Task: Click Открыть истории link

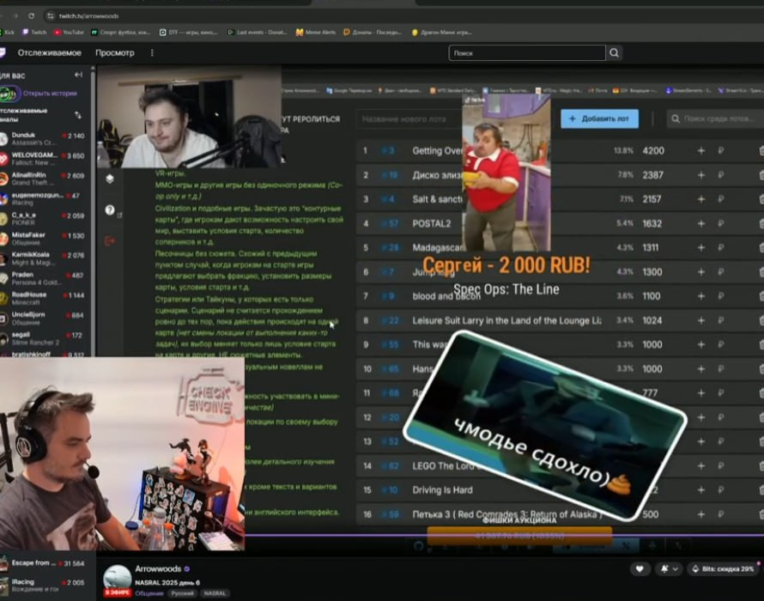Action: click(x=50, y=94)
